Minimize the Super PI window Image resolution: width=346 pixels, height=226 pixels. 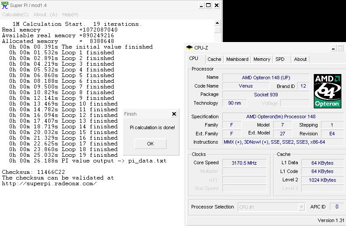tap(201, 5)
